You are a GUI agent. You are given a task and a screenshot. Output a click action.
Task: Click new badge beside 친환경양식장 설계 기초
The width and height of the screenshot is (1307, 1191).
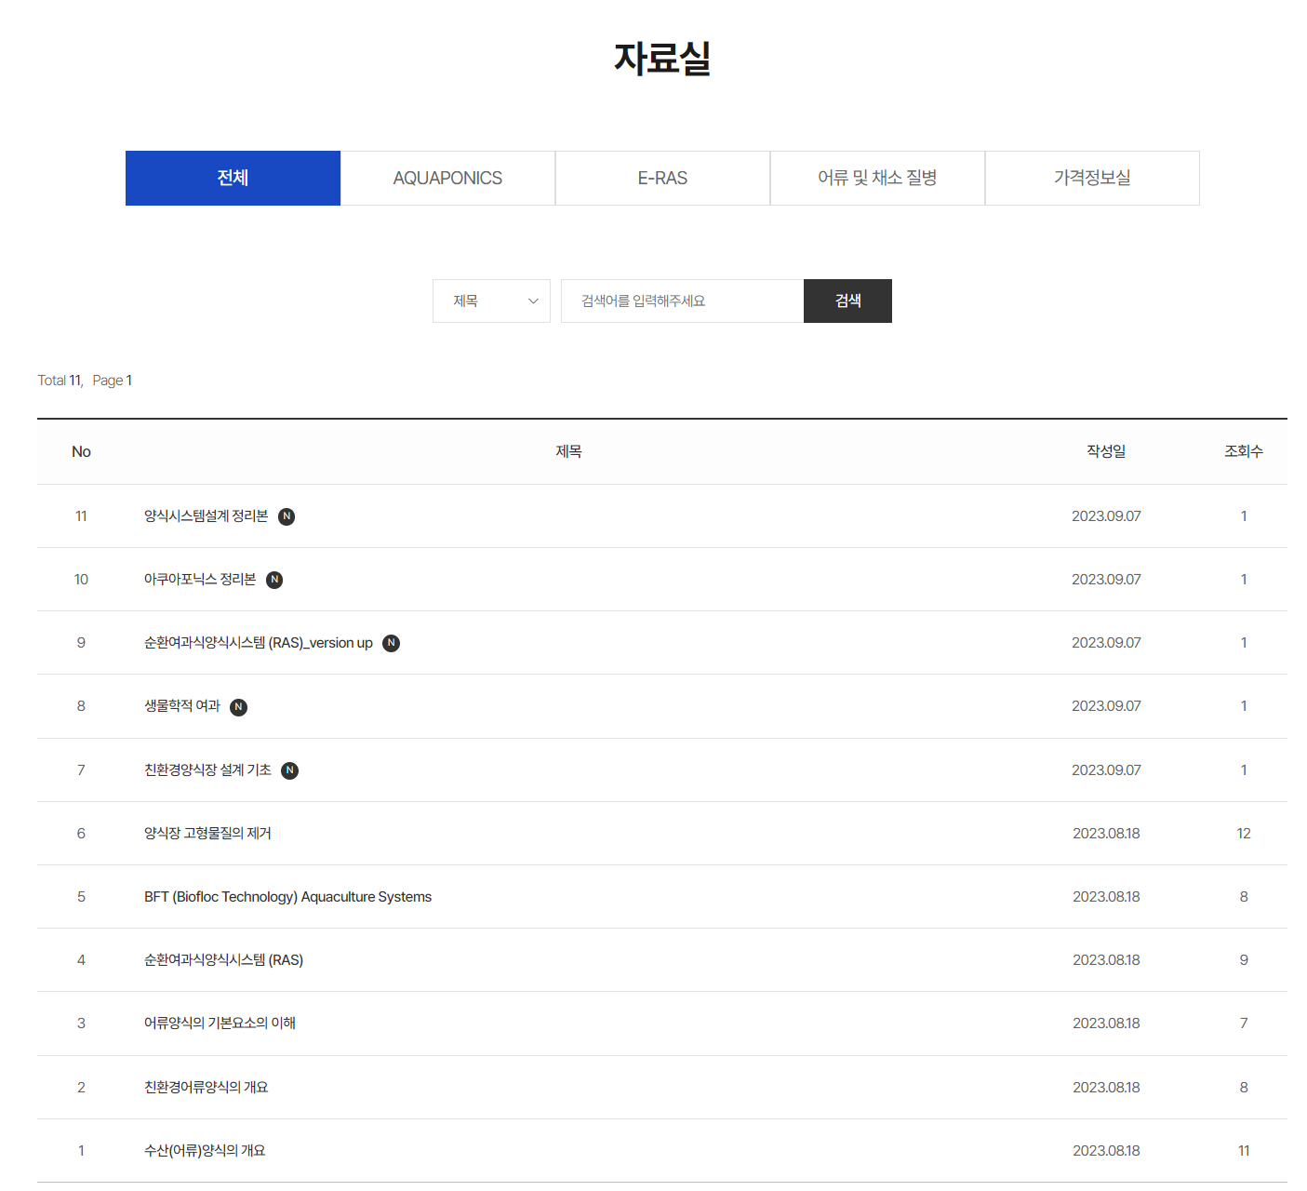[290, 770]
